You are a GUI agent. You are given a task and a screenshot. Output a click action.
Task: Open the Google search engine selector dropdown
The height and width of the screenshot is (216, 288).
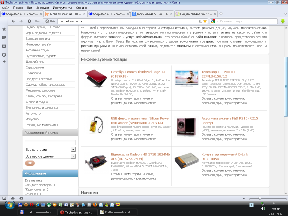(214, 21)
